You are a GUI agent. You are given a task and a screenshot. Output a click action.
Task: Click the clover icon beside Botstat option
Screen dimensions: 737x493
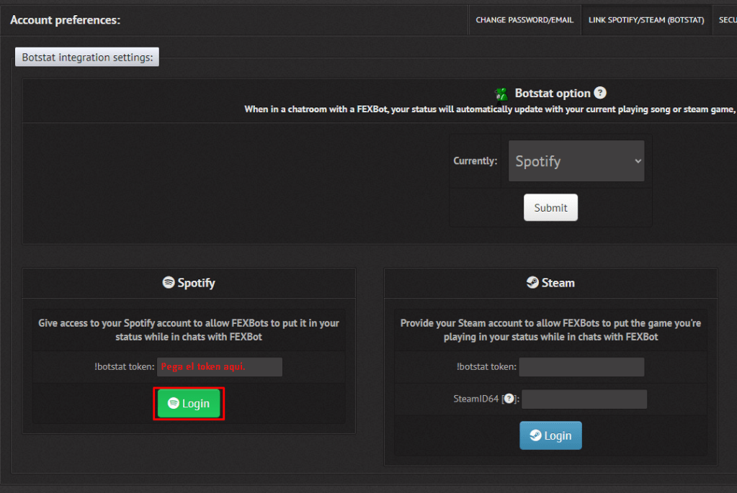point(501,94)
